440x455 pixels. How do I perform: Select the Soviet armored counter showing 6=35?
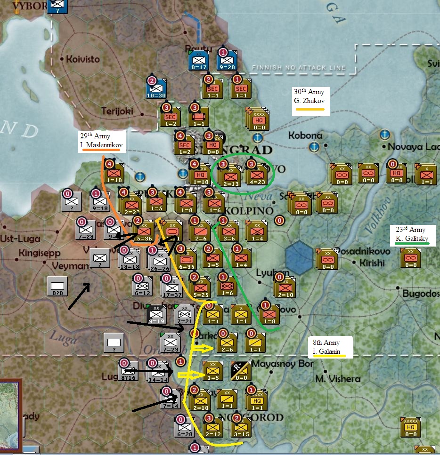(x=187, y=260)
